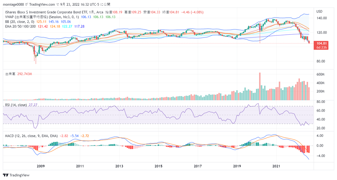Click the 2015 time axis label
The width and height of the screenshot is (337, 180).
click(x=159, y=166)
